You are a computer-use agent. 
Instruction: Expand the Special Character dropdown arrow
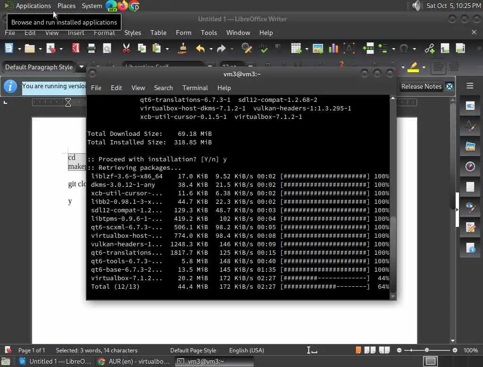(x=414, y=49)
